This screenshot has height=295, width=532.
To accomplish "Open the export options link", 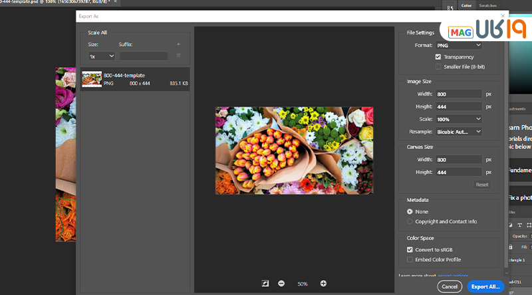I will 454,275.
